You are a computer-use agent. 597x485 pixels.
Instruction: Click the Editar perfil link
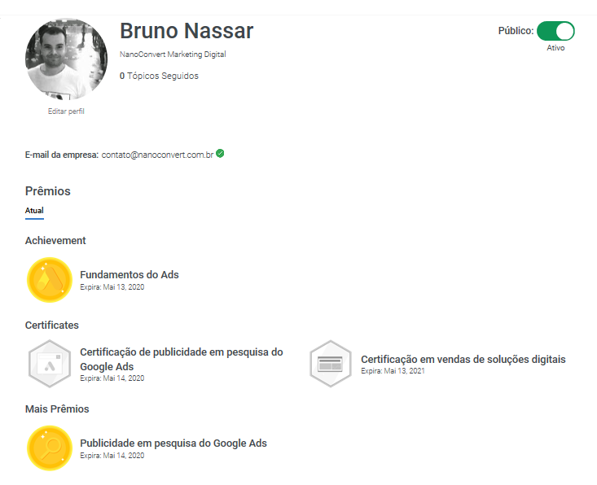coord(66,111)
